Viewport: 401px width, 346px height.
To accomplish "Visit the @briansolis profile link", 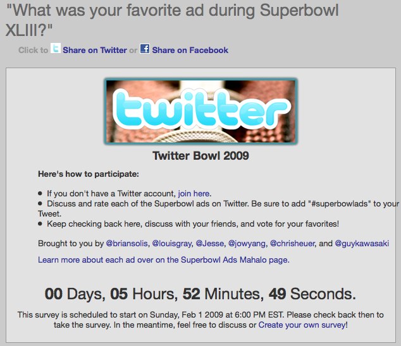I will [127, 243].
